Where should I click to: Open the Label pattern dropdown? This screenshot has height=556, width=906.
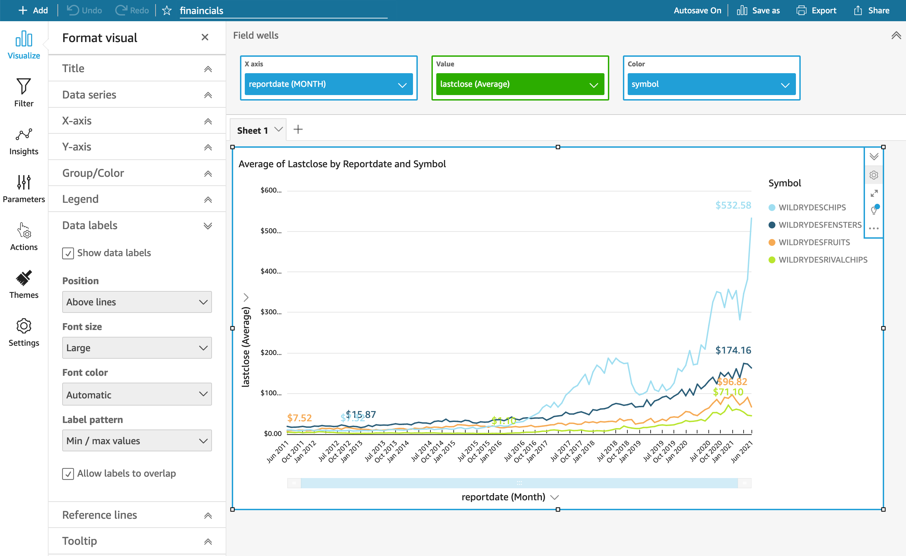[137, 440]
